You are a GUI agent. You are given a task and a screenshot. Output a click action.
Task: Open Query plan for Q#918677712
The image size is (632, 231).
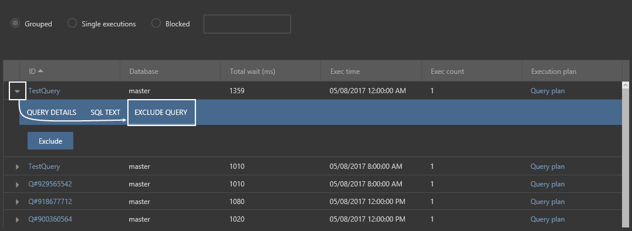pos(547,202)
